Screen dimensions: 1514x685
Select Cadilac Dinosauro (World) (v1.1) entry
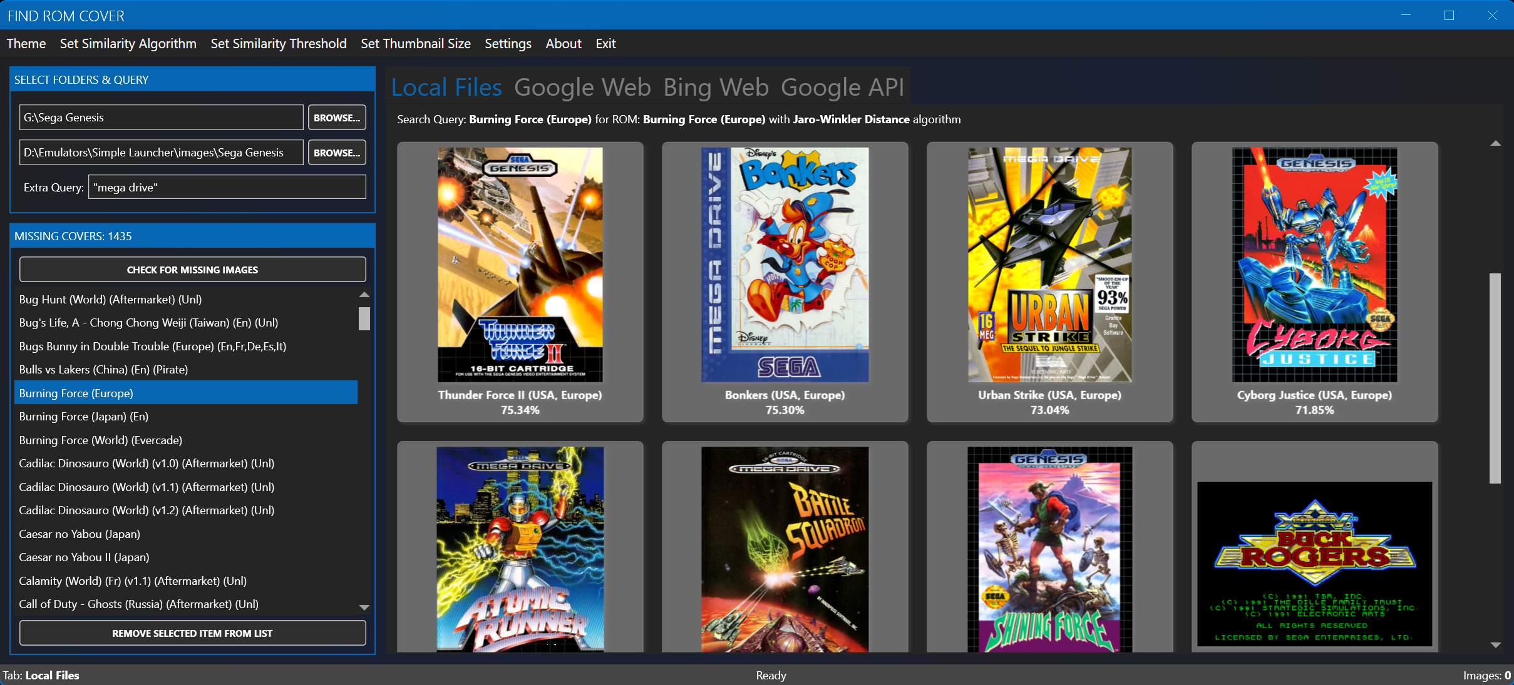186,487
